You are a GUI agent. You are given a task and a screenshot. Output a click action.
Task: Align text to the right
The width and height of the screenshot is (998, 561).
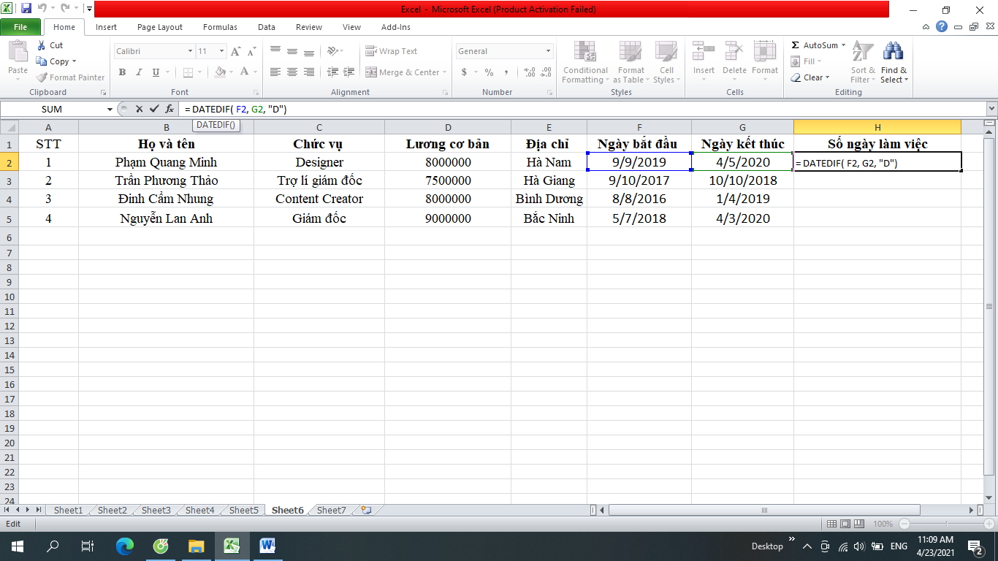pyautogui.click(x=309, y=72)
